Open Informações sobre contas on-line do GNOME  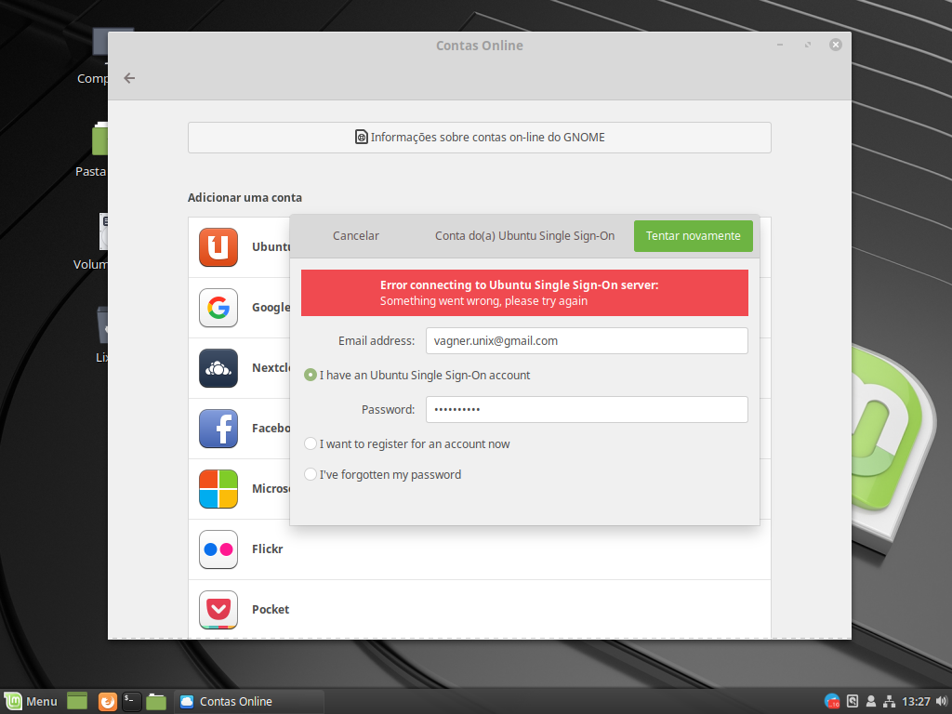pos(480,138)
